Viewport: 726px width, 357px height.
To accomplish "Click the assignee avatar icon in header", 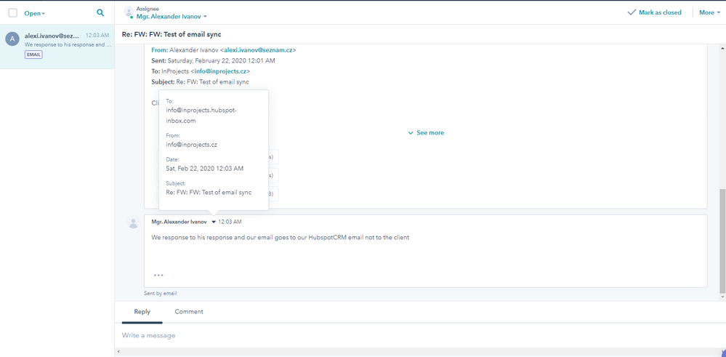I will point(129,12).
